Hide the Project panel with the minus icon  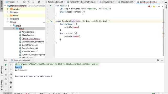[43, 2]
